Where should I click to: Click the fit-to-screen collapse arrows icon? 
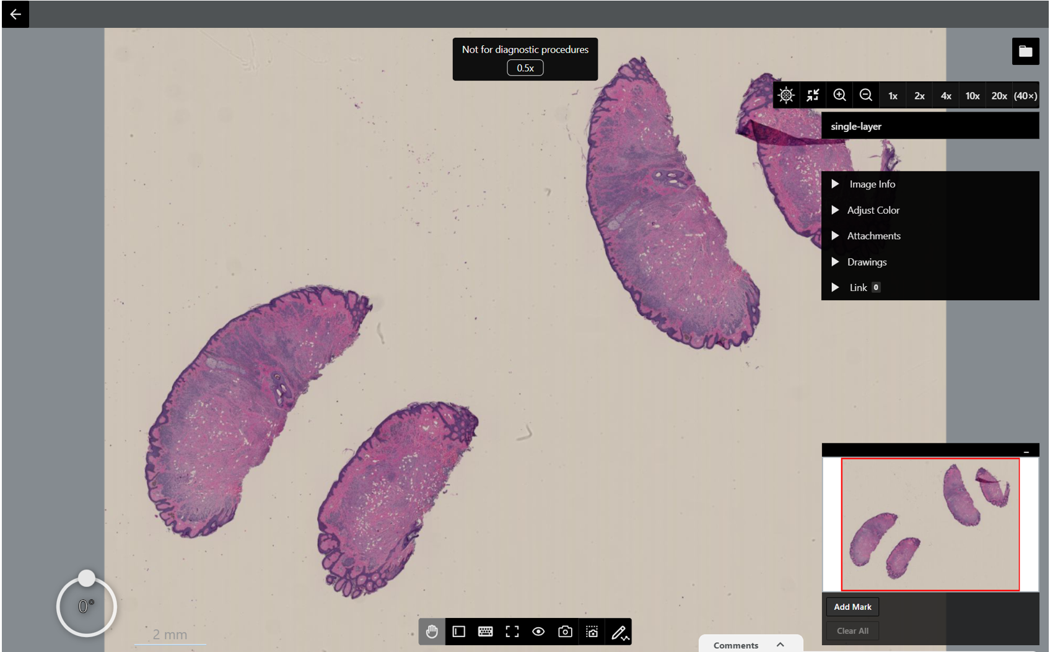pyautogui.click(x=813, y=95)
